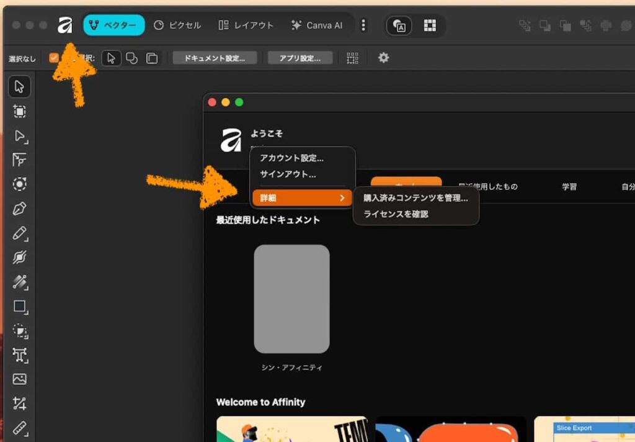The height and width of the screenshot is (442, 635).
Task: Open the grid options next to the settings gear
Action: pos(352,58)
